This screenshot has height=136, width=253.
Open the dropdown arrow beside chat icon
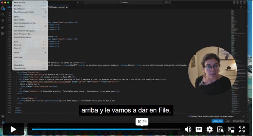[169, 2]
